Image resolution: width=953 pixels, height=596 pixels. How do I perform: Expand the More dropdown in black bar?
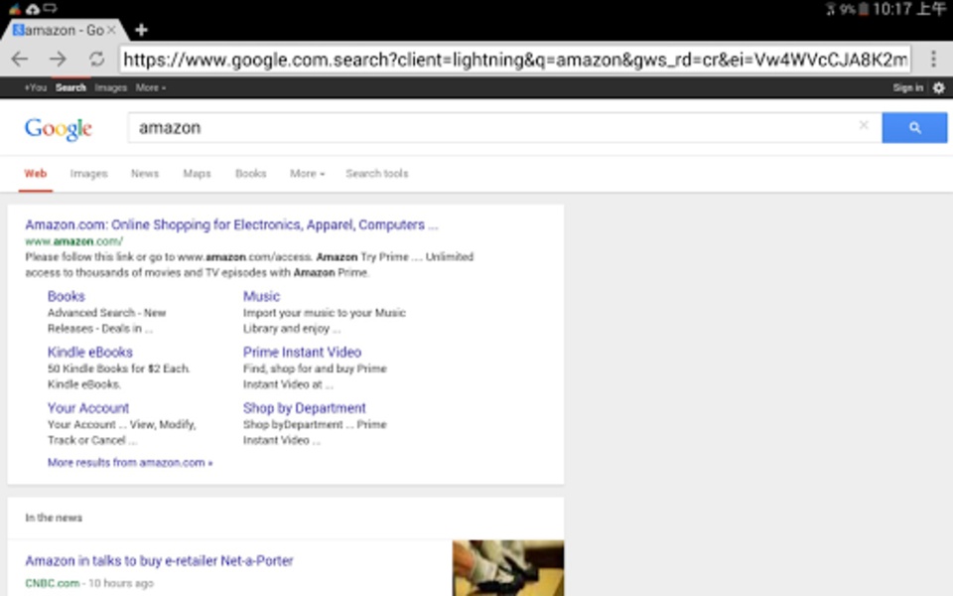[150, 87]
